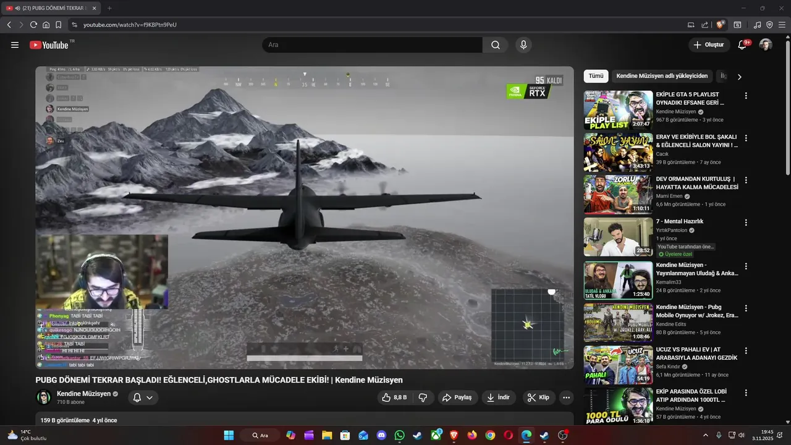Click the browser home icon

46,25
